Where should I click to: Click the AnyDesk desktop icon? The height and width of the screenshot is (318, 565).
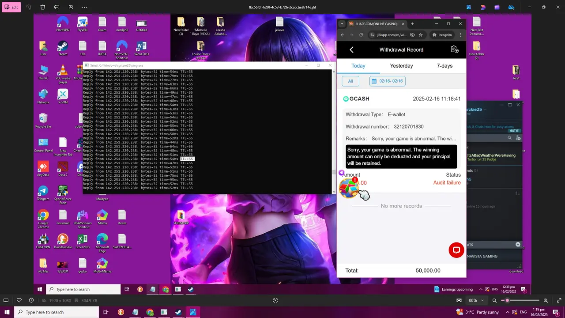[x=43, y=169]
